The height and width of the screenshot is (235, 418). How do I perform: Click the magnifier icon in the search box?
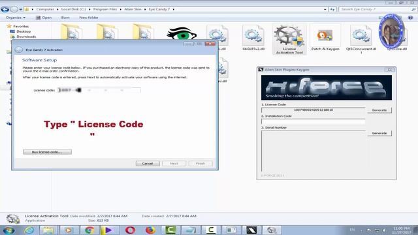coord(413,9)
